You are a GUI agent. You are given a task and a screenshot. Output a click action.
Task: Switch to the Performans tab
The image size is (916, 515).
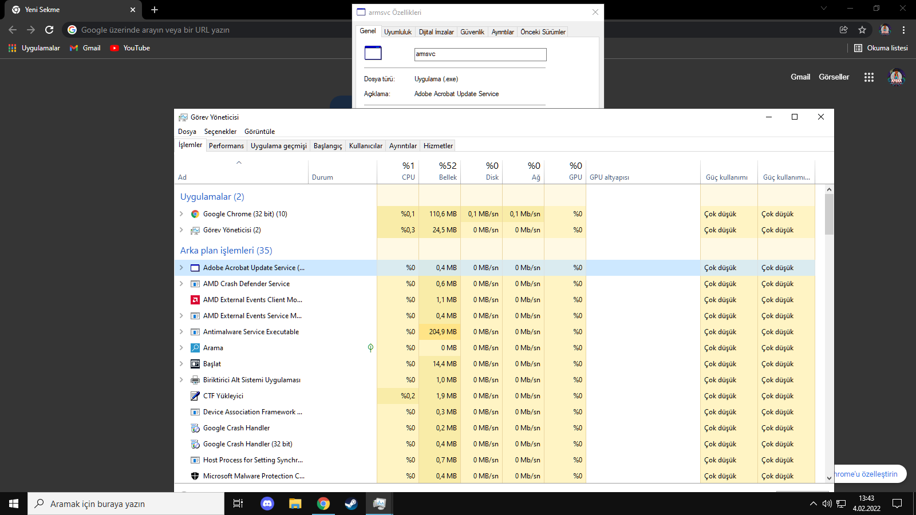pos(226,146)
